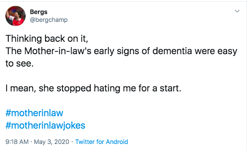The height and width of the screenshot is (151, 247).
Task: Click the word "dementia" in the tweet
Action: (x=172, y=51)
